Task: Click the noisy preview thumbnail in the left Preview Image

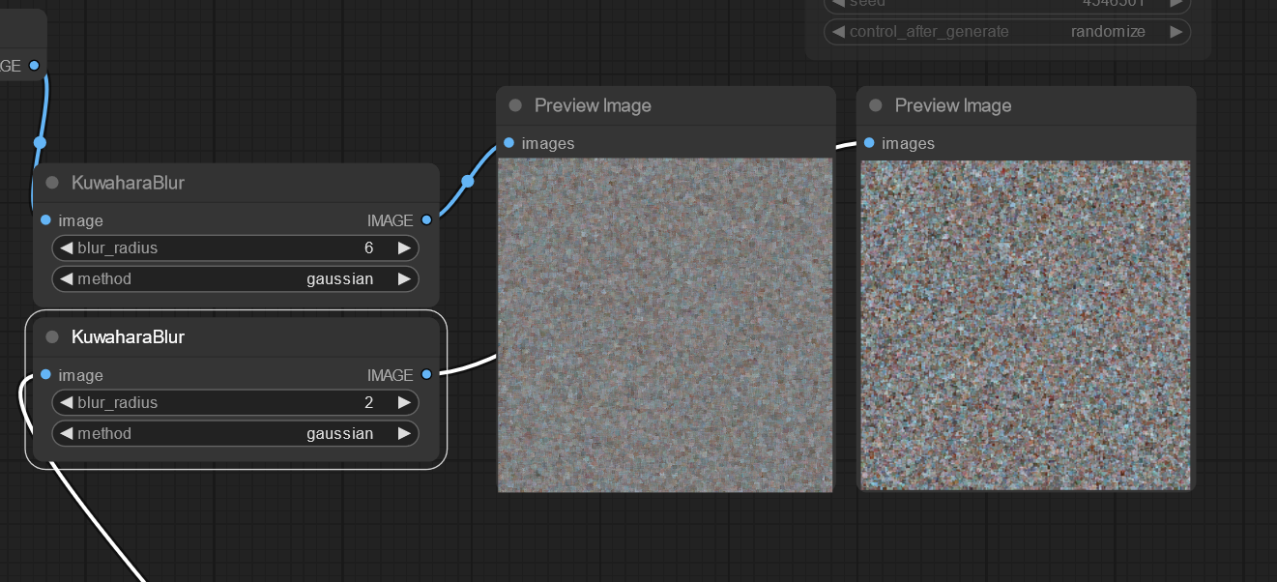Action: click(x=665, y=324)
